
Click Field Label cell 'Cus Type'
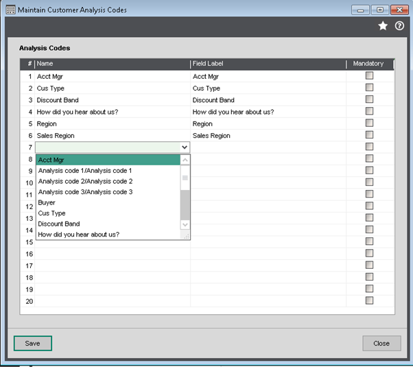tap(268, 88)
